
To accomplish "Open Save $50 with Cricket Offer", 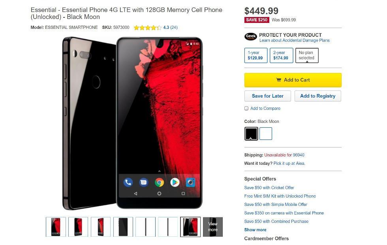I will pos(269,188).
